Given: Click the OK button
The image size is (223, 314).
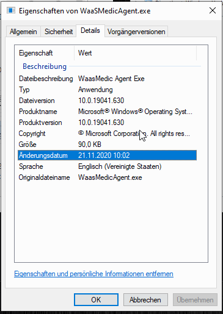Looking at the screenshot, I should pos(96,299).
